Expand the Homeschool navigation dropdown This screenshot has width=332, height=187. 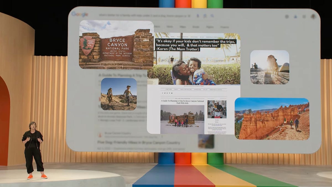click(197, 90)
